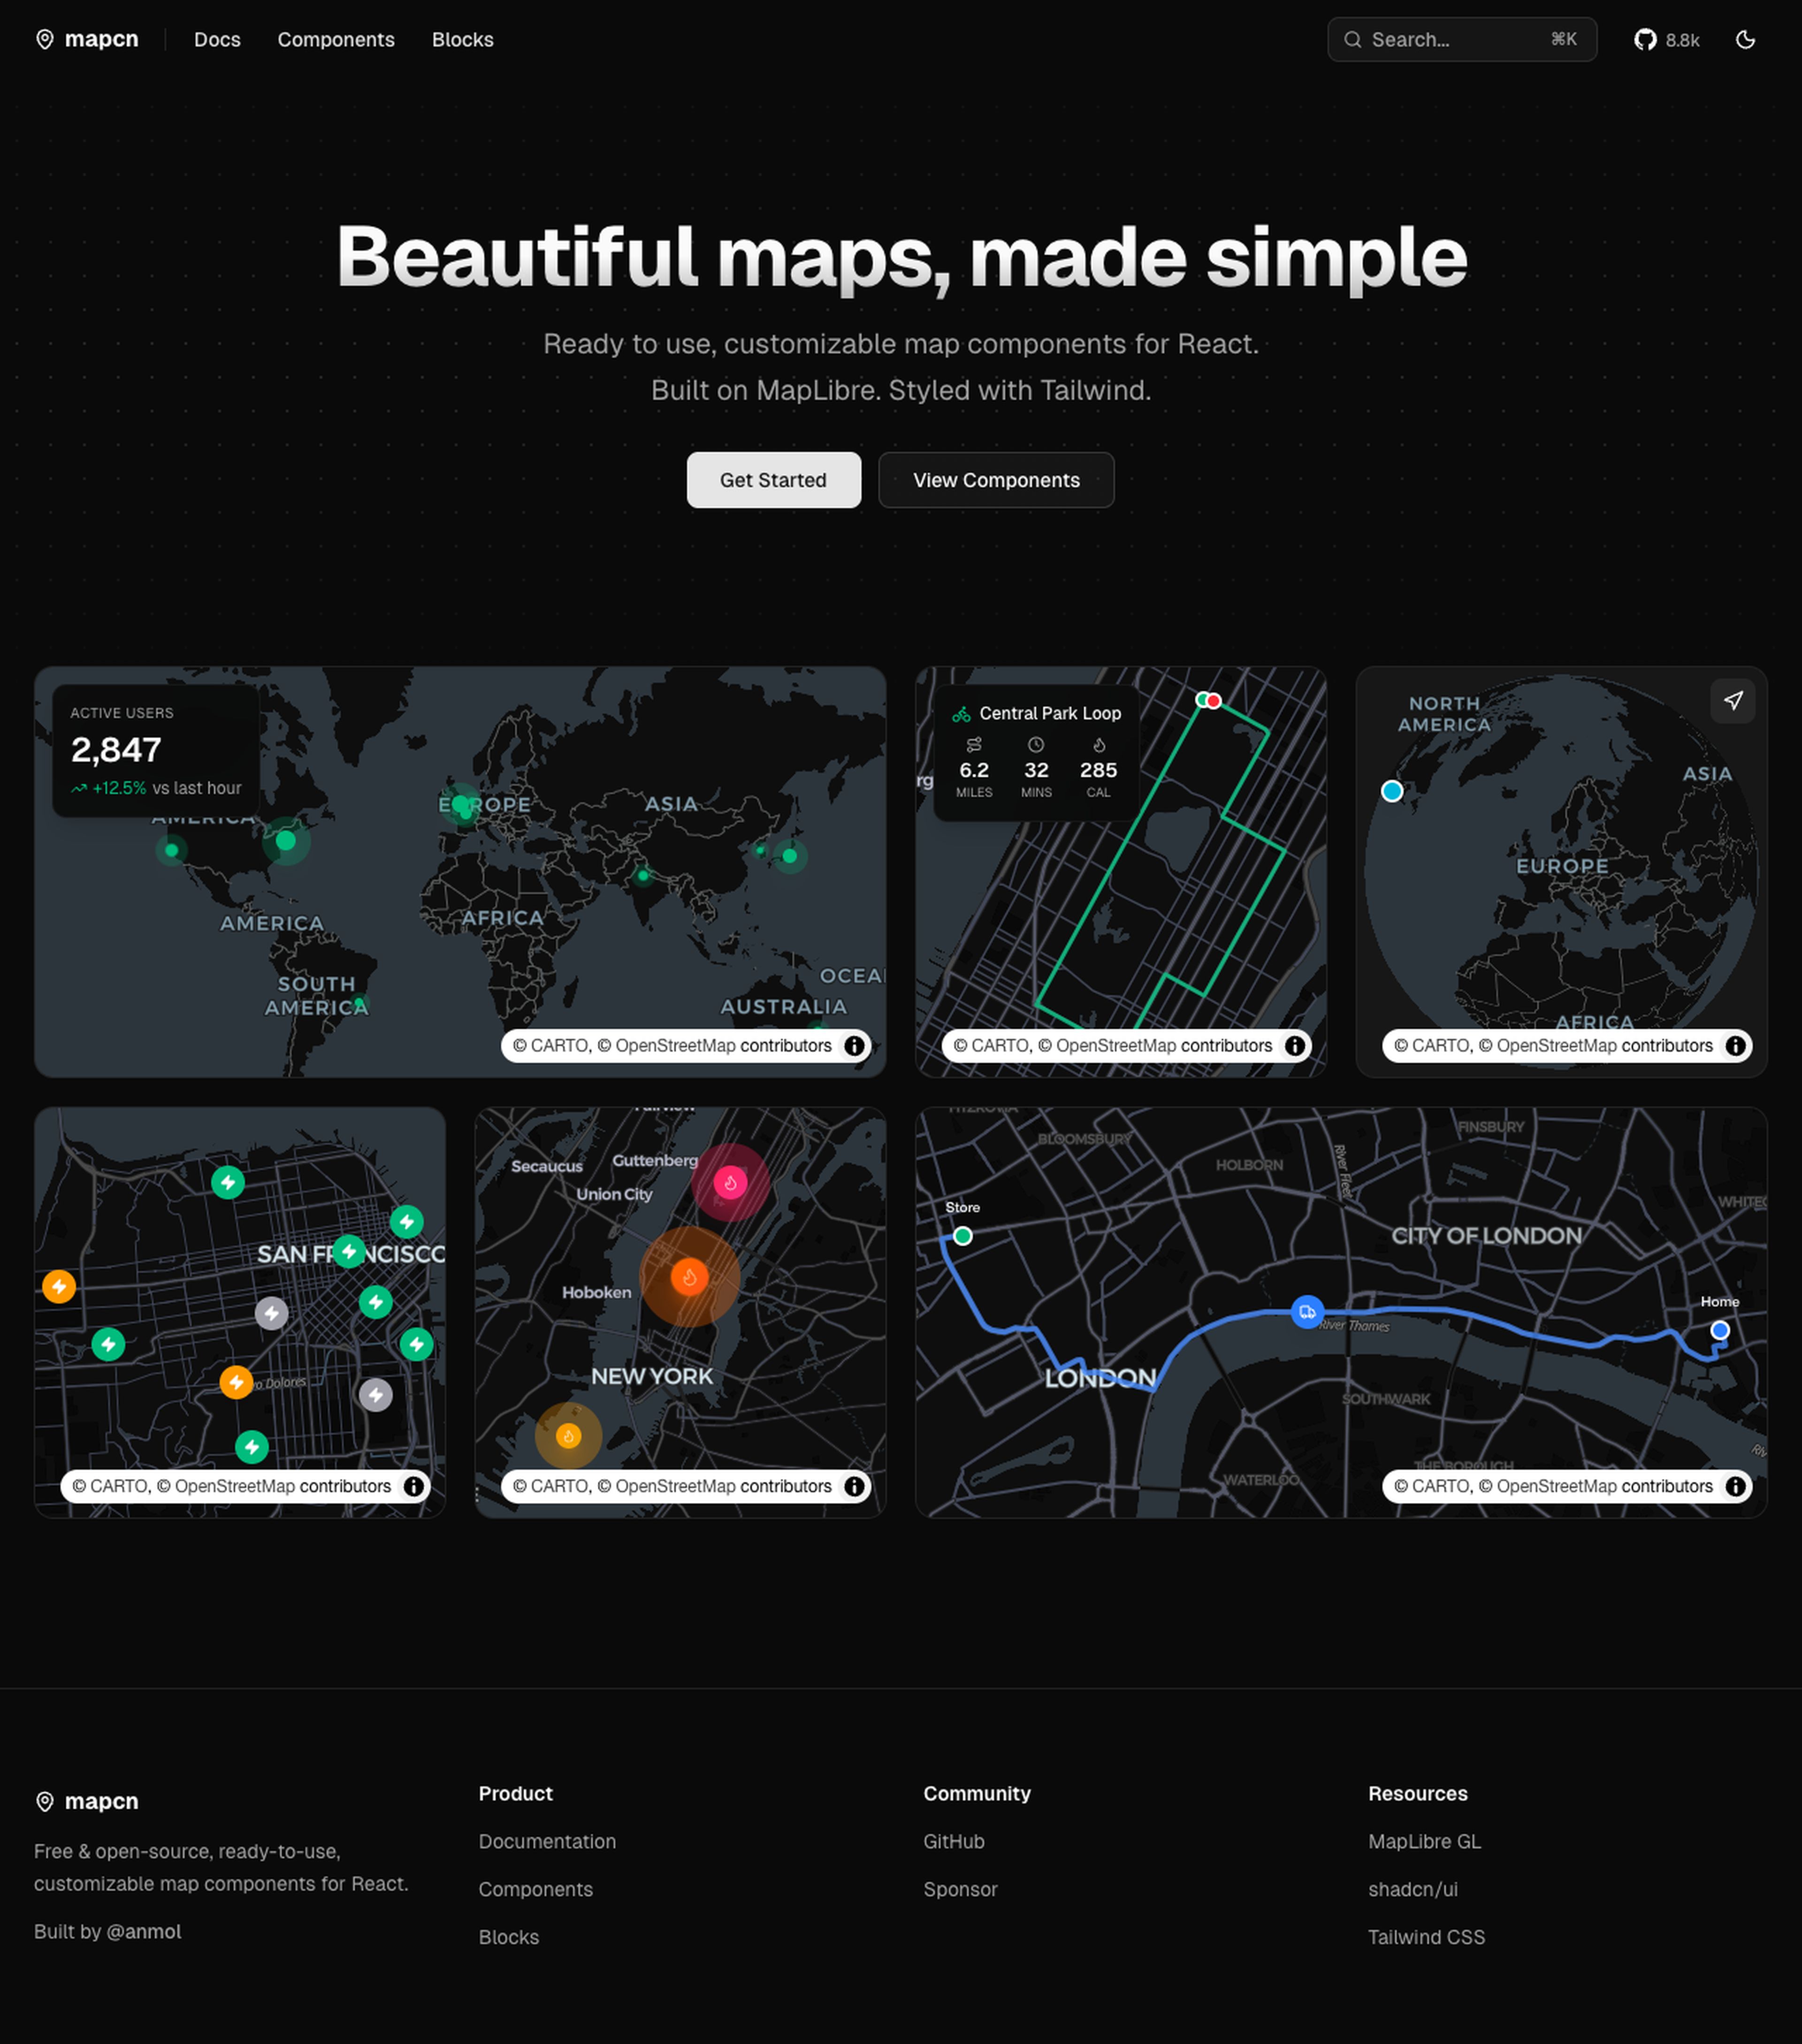Click the blue truck marker on London route

(x=1307, y=1312)
